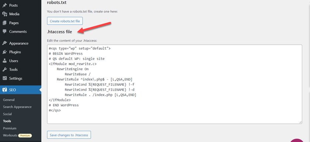Click the Tools wrench icon
The height and width of the screenshot is (142, 310).
click(x=5, y=69)
